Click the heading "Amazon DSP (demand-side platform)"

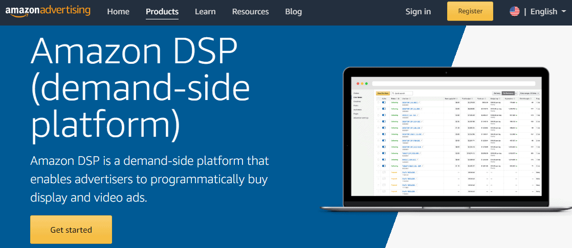(141, 89)
